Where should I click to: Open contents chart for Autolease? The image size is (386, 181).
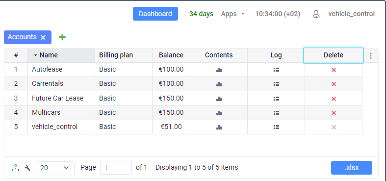219,70
